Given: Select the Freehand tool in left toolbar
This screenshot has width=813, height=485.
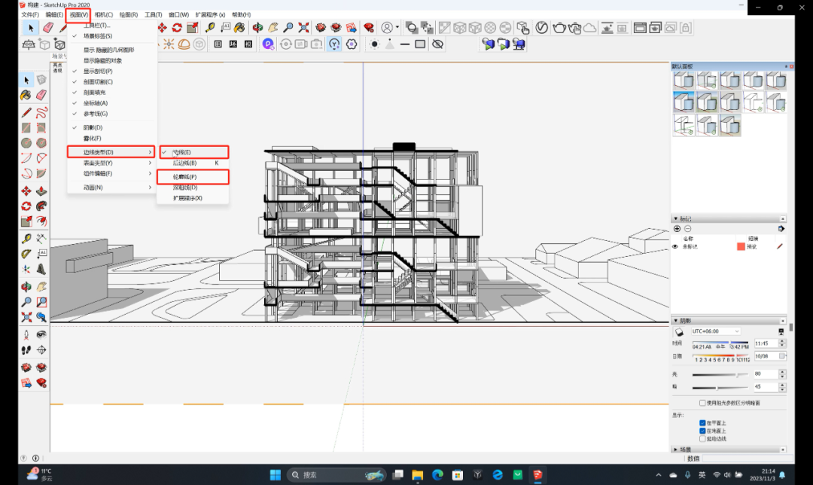Looking at the screenshot, I should (41, 112).
